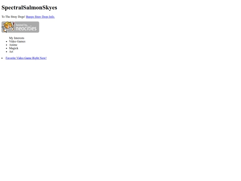Click the cat's yellow hard hat
This screenshot has width=241, height=181.
(8, 23)
